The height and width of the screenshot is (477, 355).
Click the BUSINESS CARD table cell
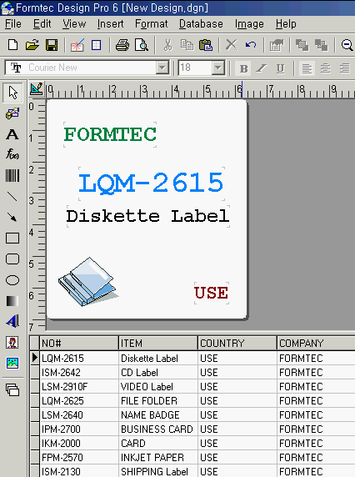point(158,429)
